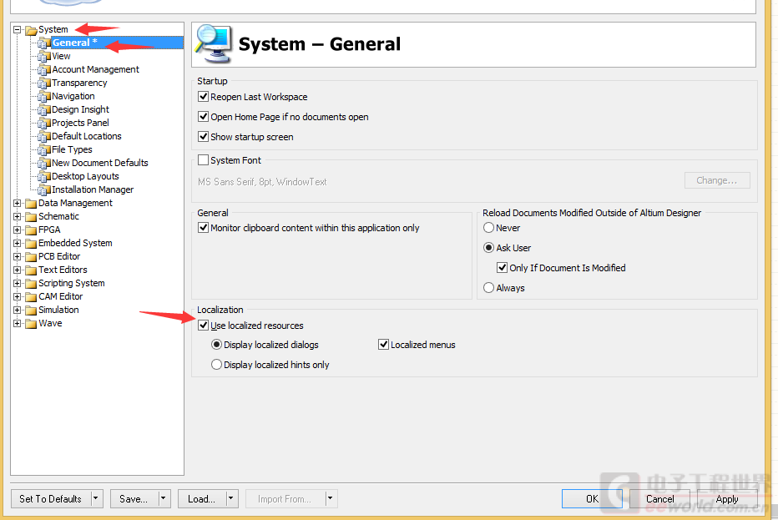Click the Text Editors folder icon
This screenshot has width=778, height=520.
(31, 270)
